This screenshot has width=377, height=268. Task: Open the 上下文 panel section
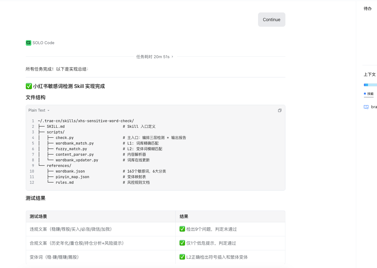370,75
